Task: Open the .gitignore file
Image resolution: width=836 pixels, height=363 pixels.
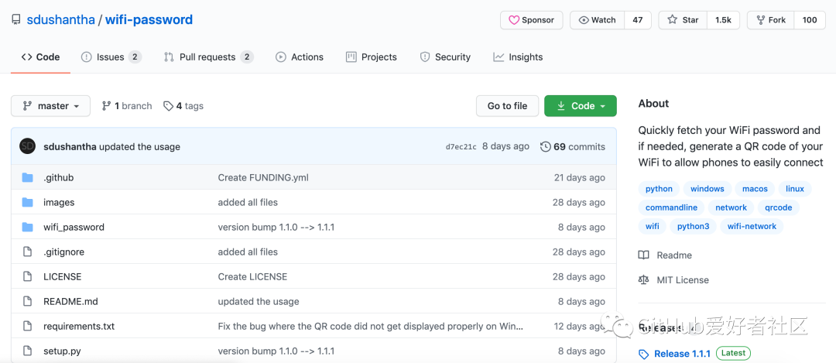Action: pyautogui.click(x=63, y=252)
